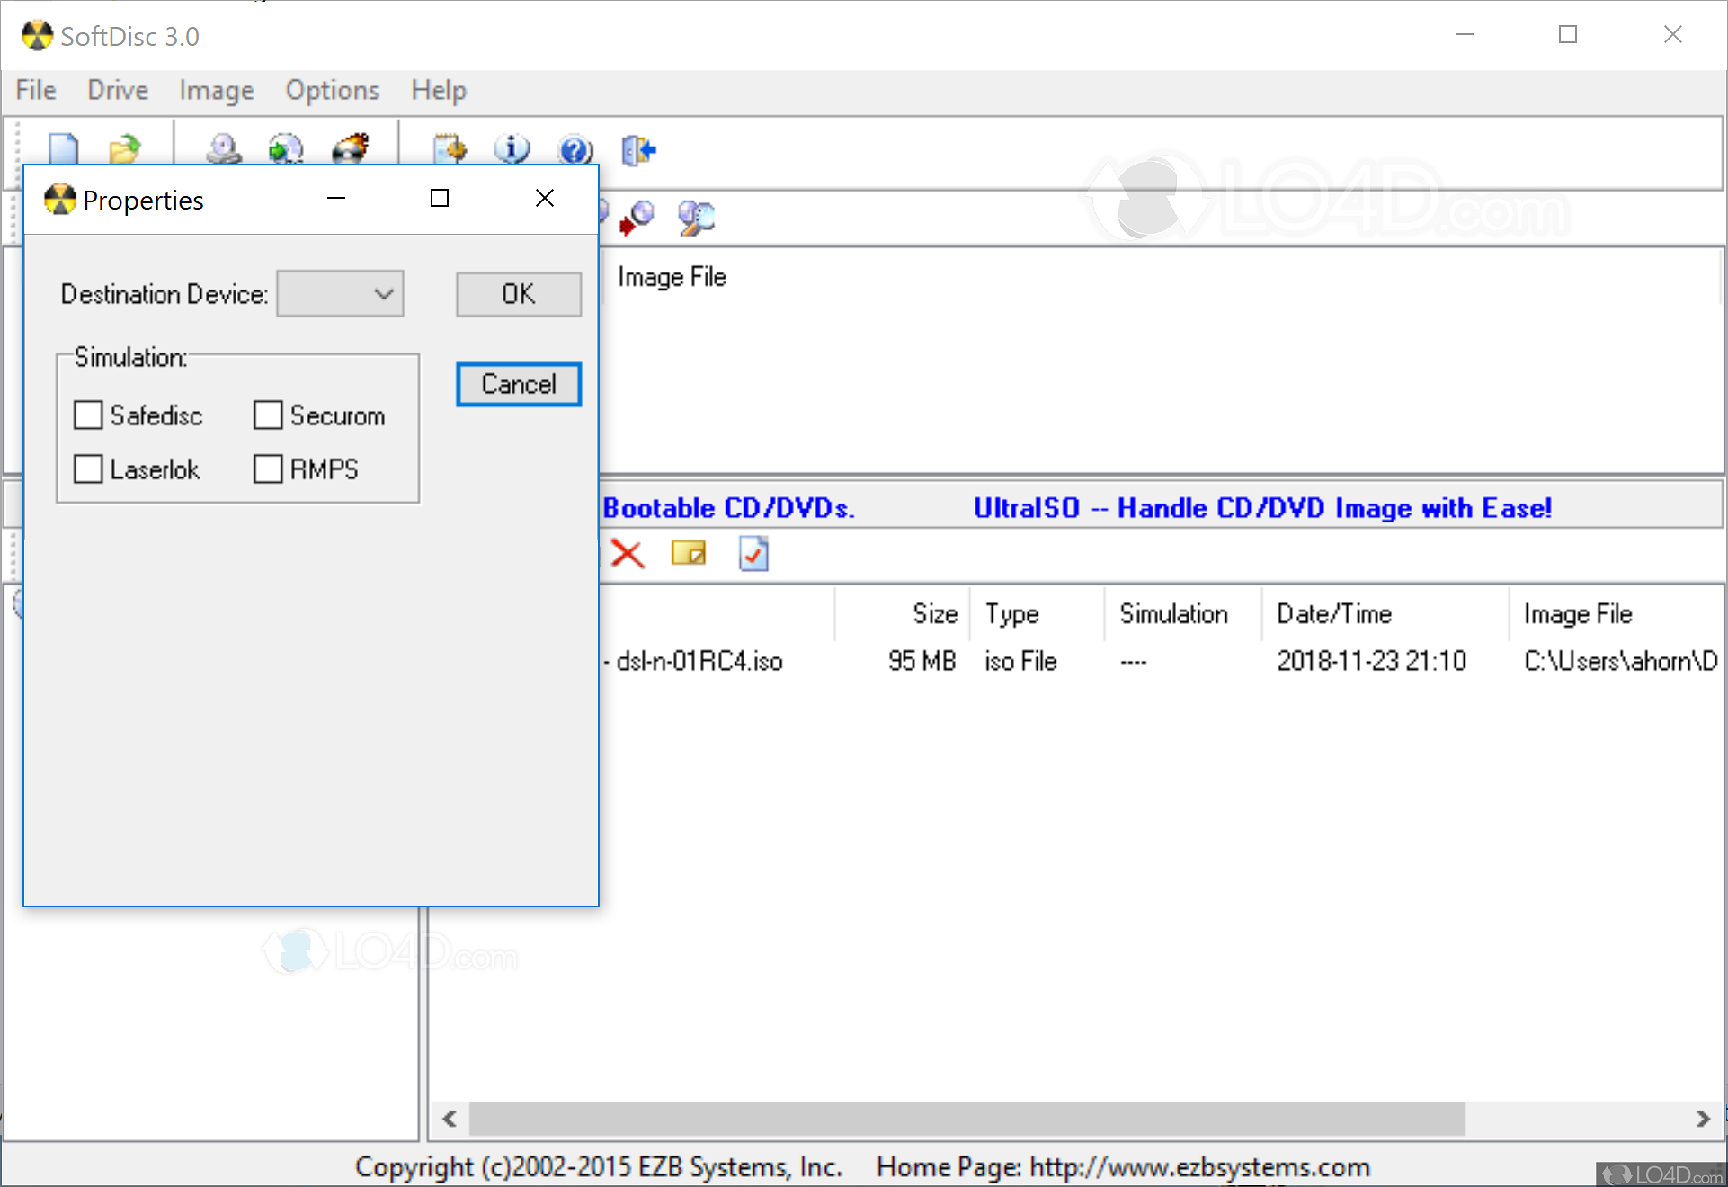Screen dimensions: 1728x1187
Task: Click Cancel in the Properties dialog
Action: 519,384
